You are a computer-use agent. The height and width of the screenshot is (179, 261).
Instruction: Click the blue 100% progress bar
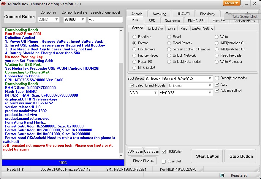[x=63, y=163]
